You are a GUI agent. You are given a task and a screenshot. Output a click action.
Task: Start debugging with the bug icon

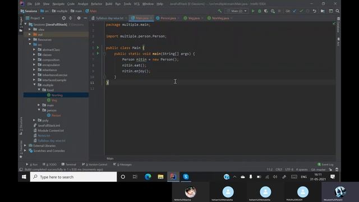click(259, 11)
